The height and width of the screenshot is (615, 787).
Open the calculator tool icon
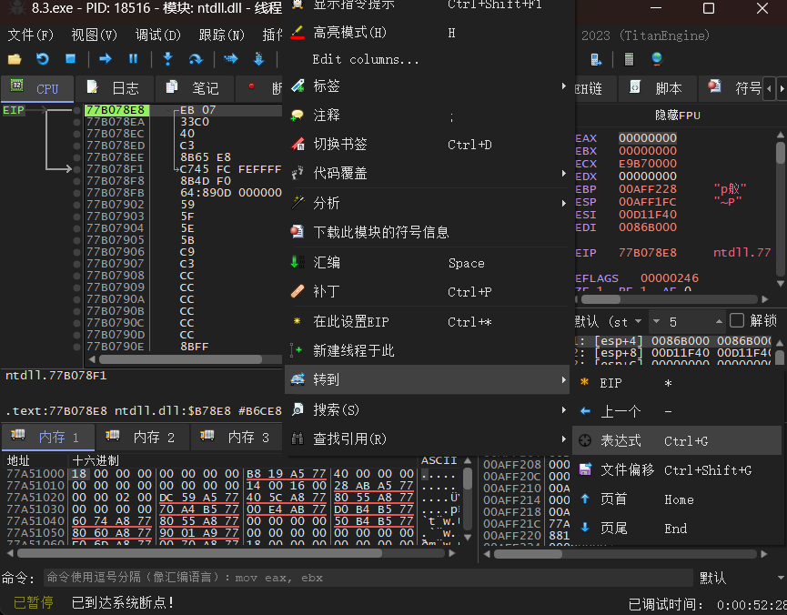pos(628,59)
